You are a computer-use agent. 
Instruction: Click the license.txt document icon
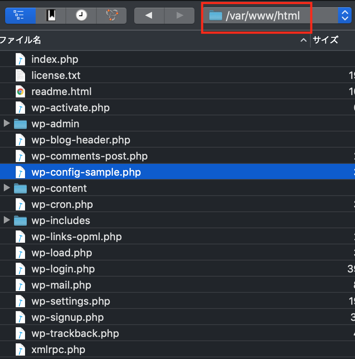tap(20, 76)
